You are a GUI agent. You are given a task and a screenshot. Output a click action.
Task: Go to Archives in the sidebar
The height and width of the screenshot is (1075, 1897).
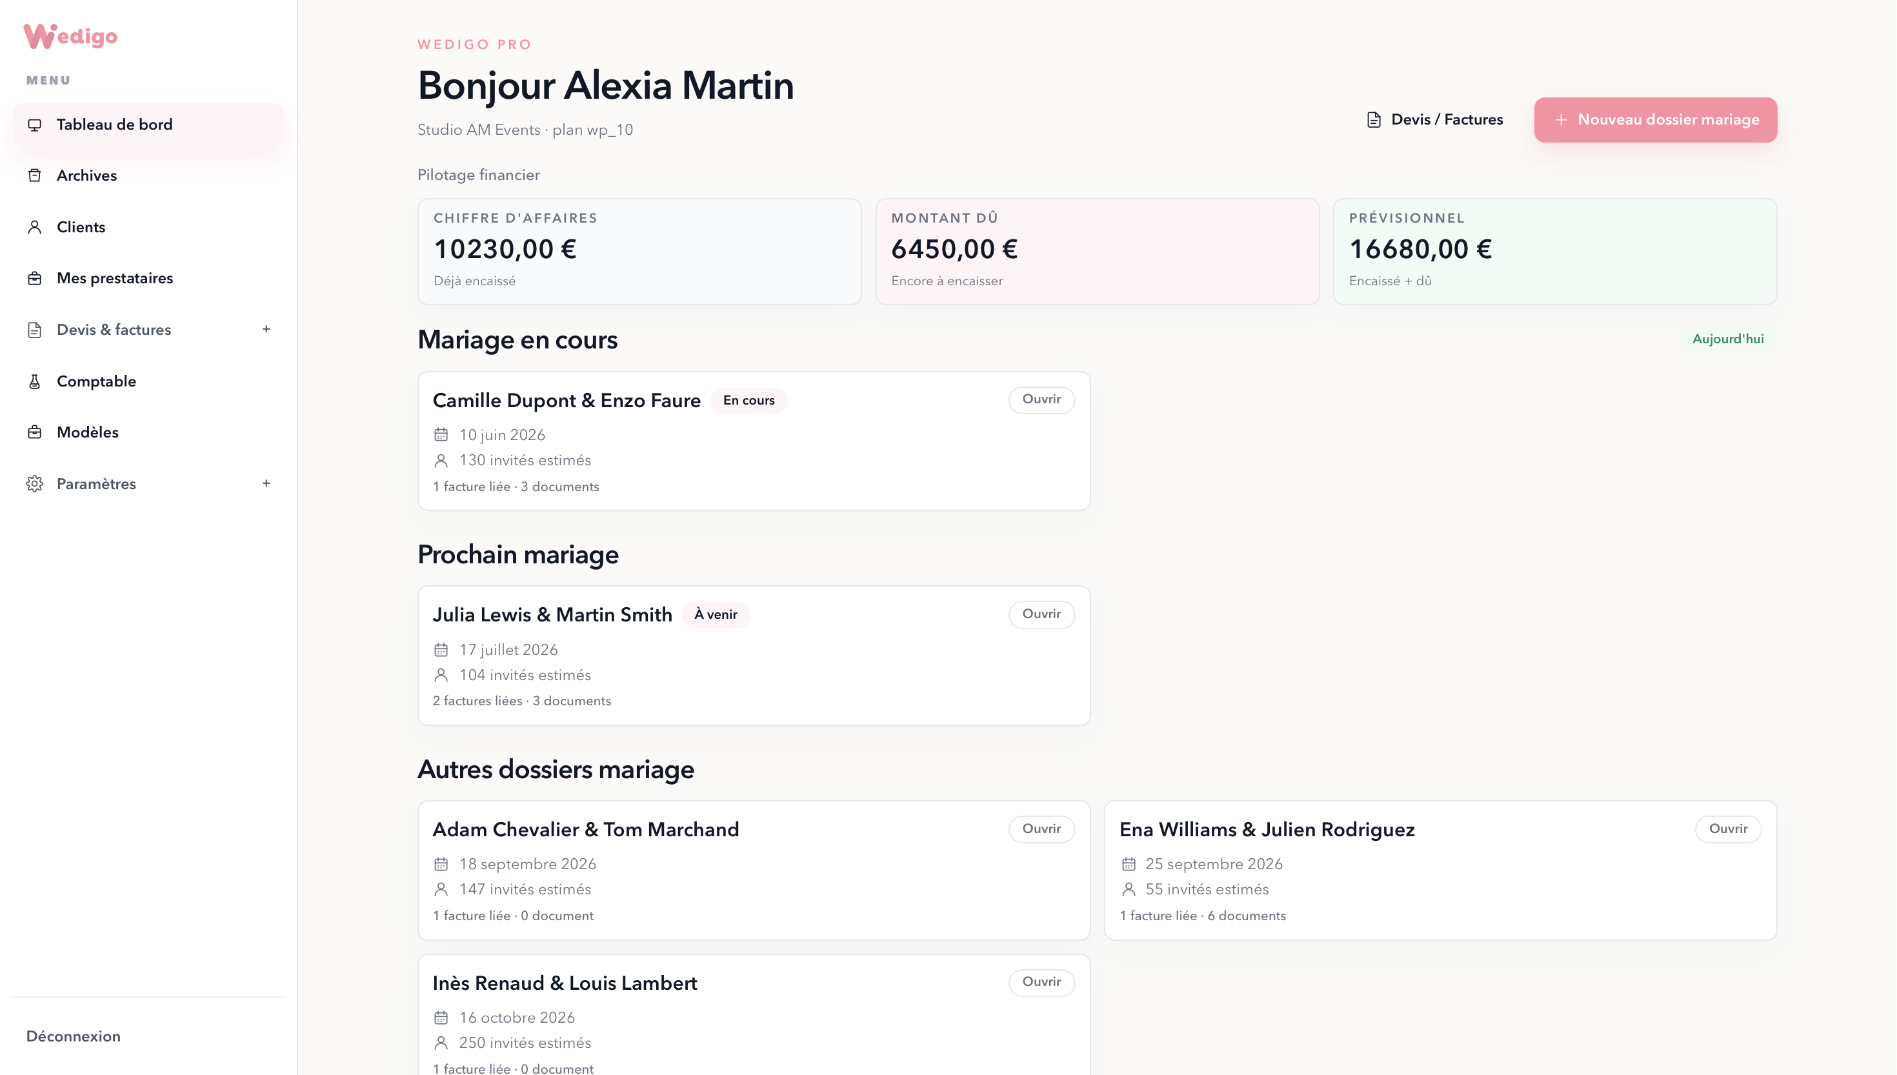click(148, 176)
